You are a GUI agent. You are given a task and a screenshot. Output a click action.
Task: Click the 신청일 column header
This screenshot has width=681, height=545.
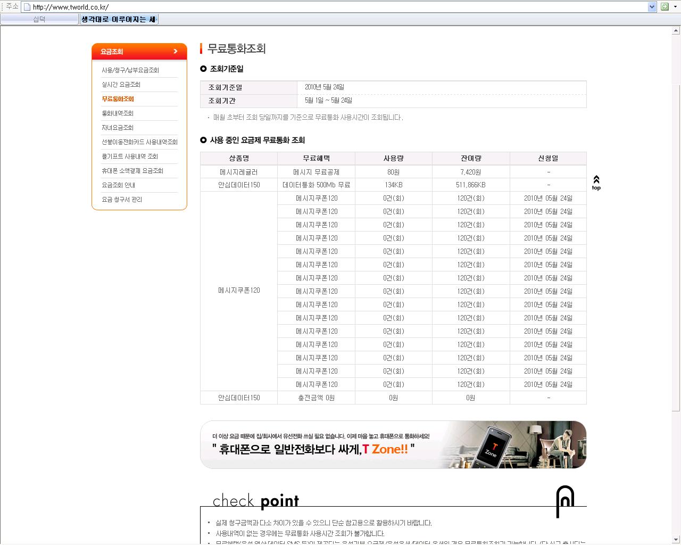click(x=548, y=158)
